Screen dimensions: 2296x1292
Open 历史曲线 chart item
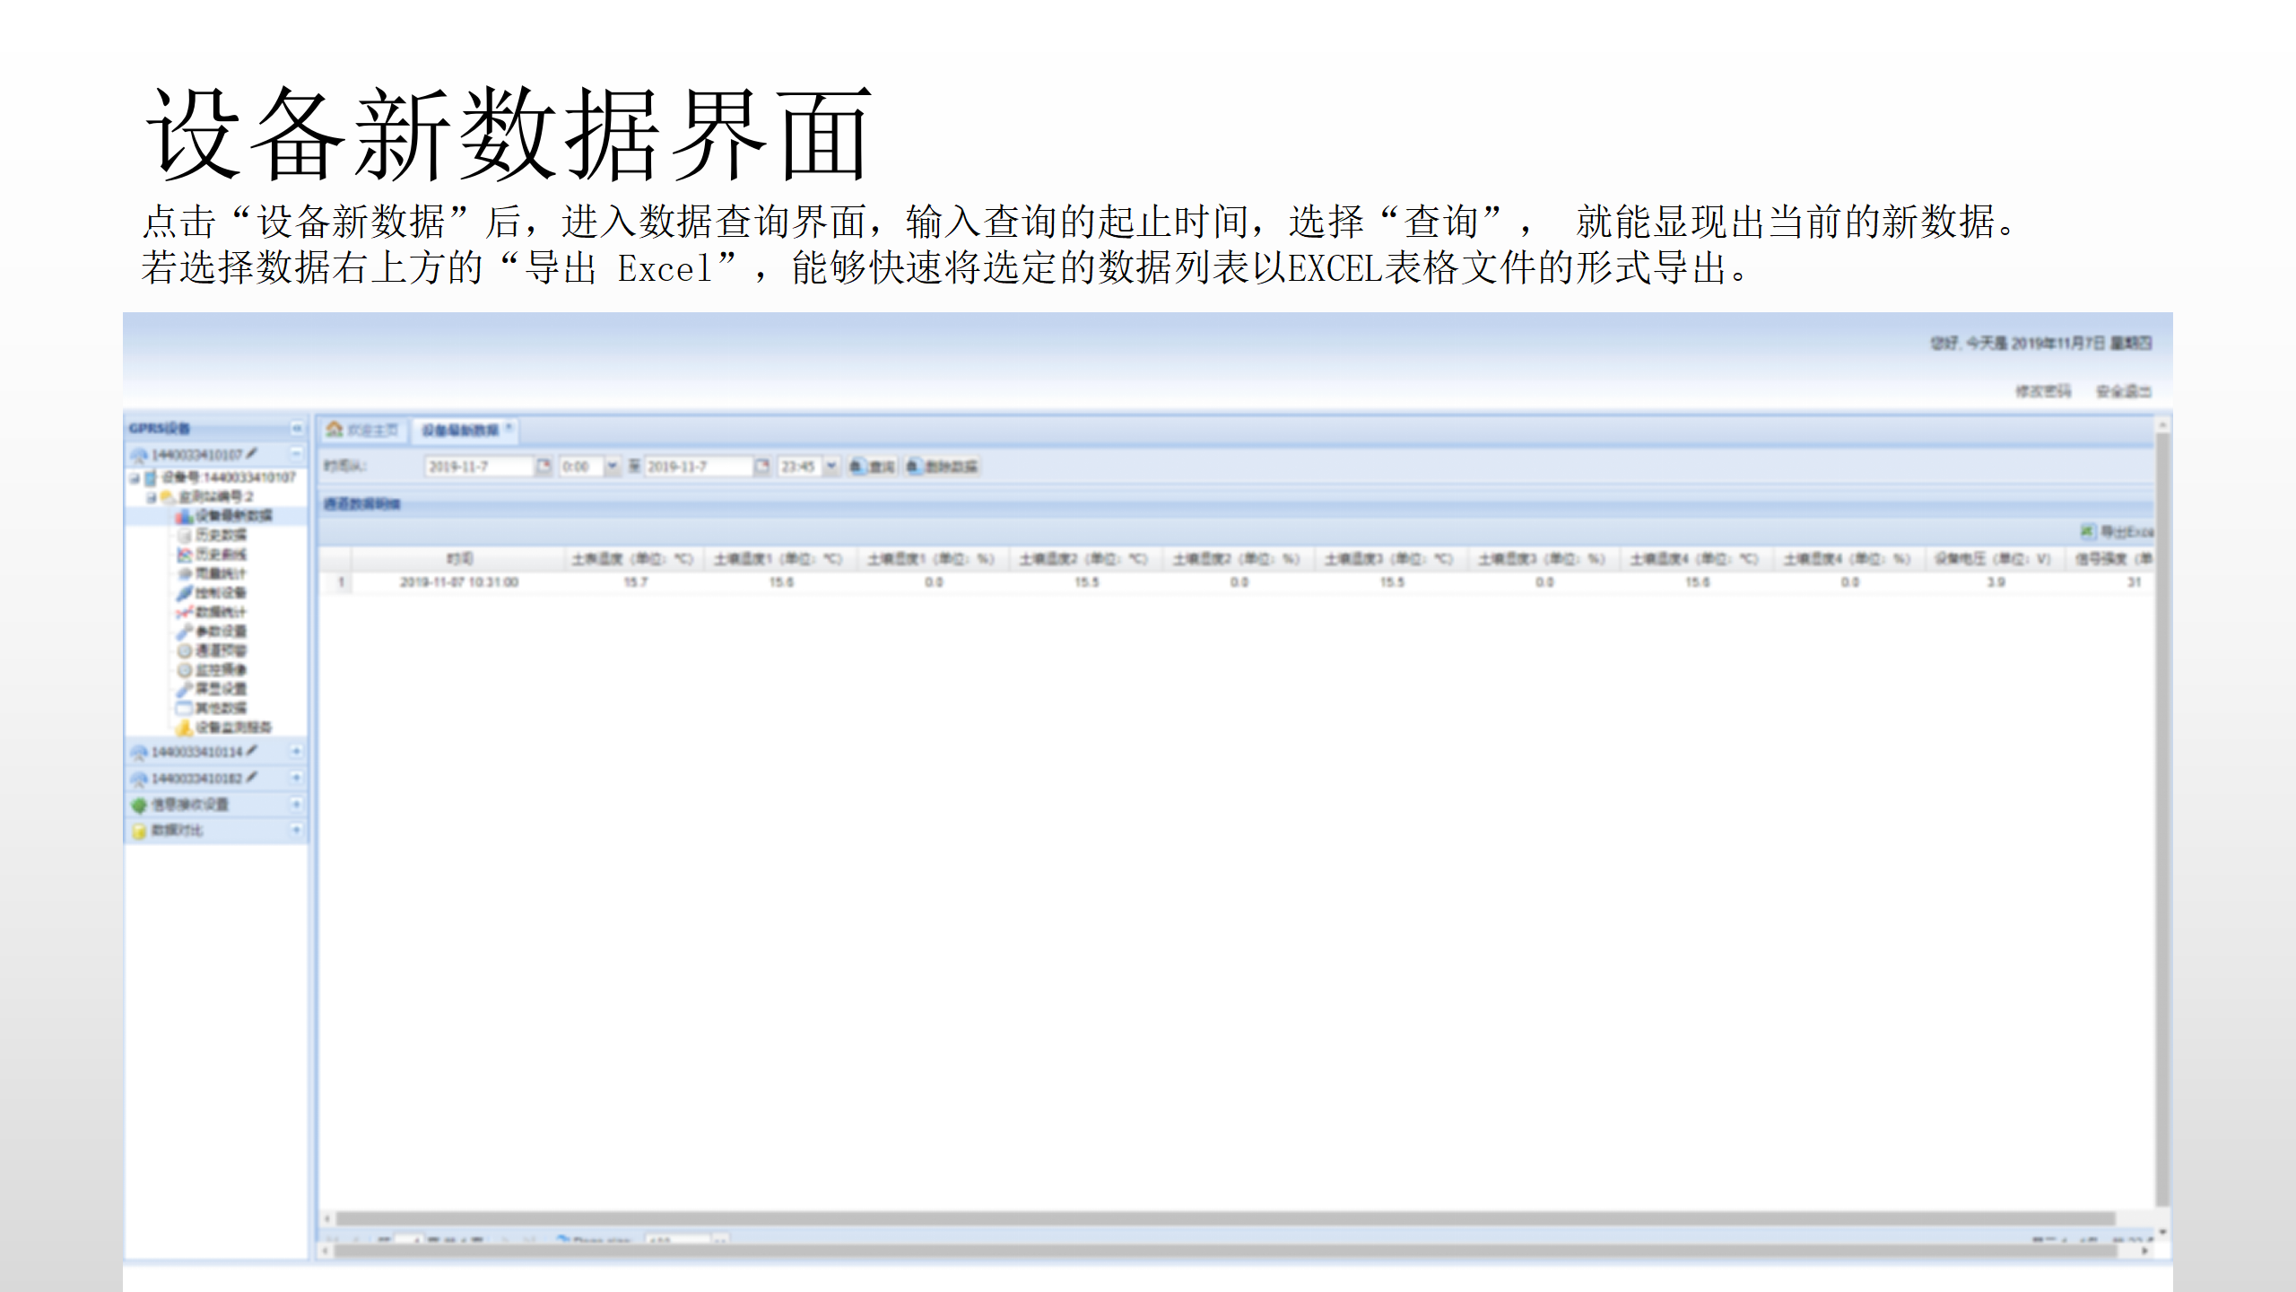tap(221, 554)
